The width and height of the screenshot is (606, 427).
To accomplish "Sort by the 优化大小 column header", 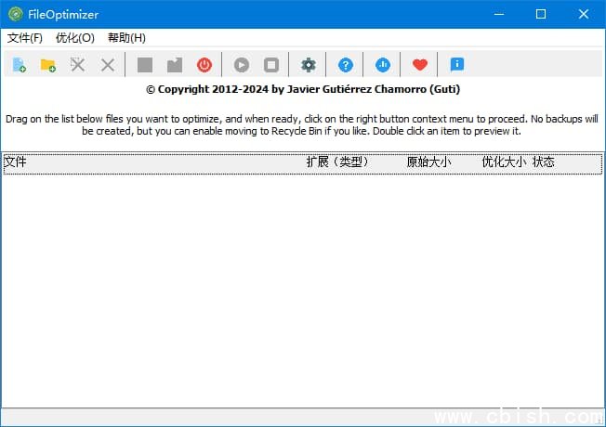I will (504, 162).
